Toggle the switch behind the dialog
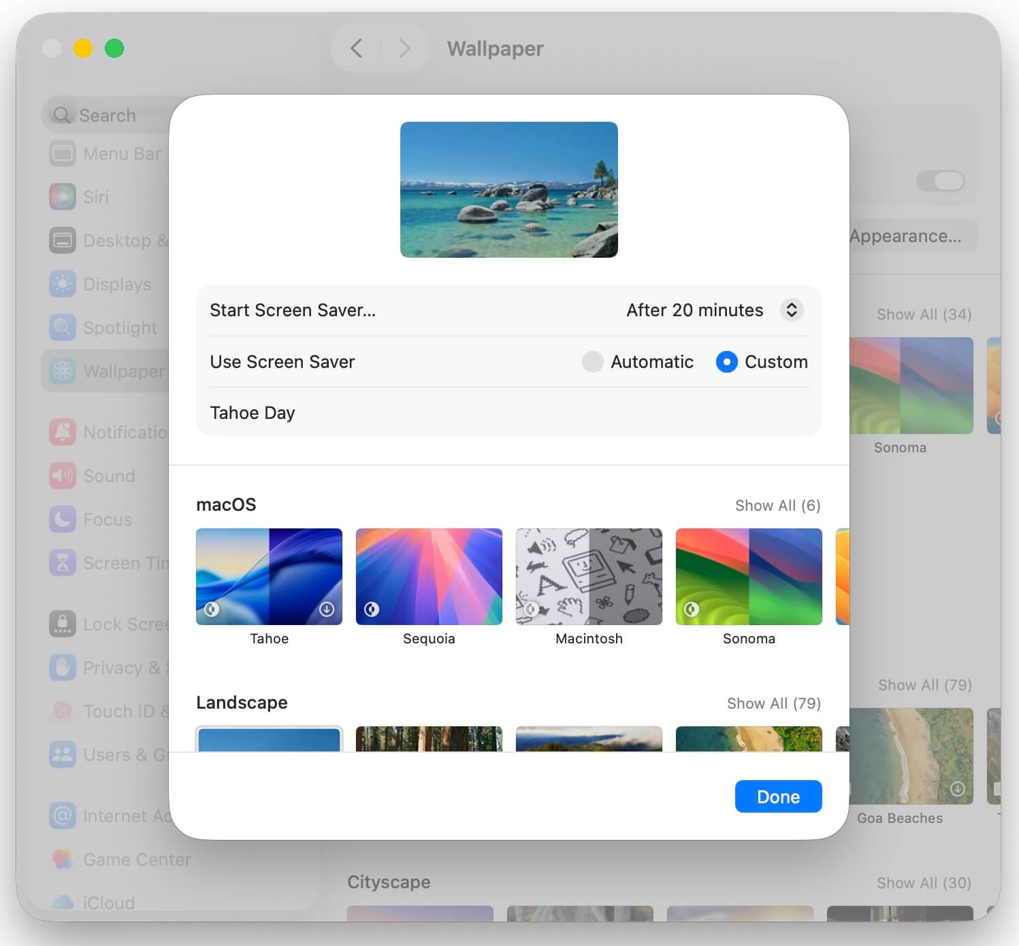The image size is (1019, 946). pos(940,181)
